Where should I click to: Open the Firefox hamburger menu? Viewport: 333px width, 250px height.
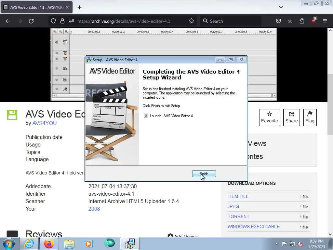[x=325, y=21]
